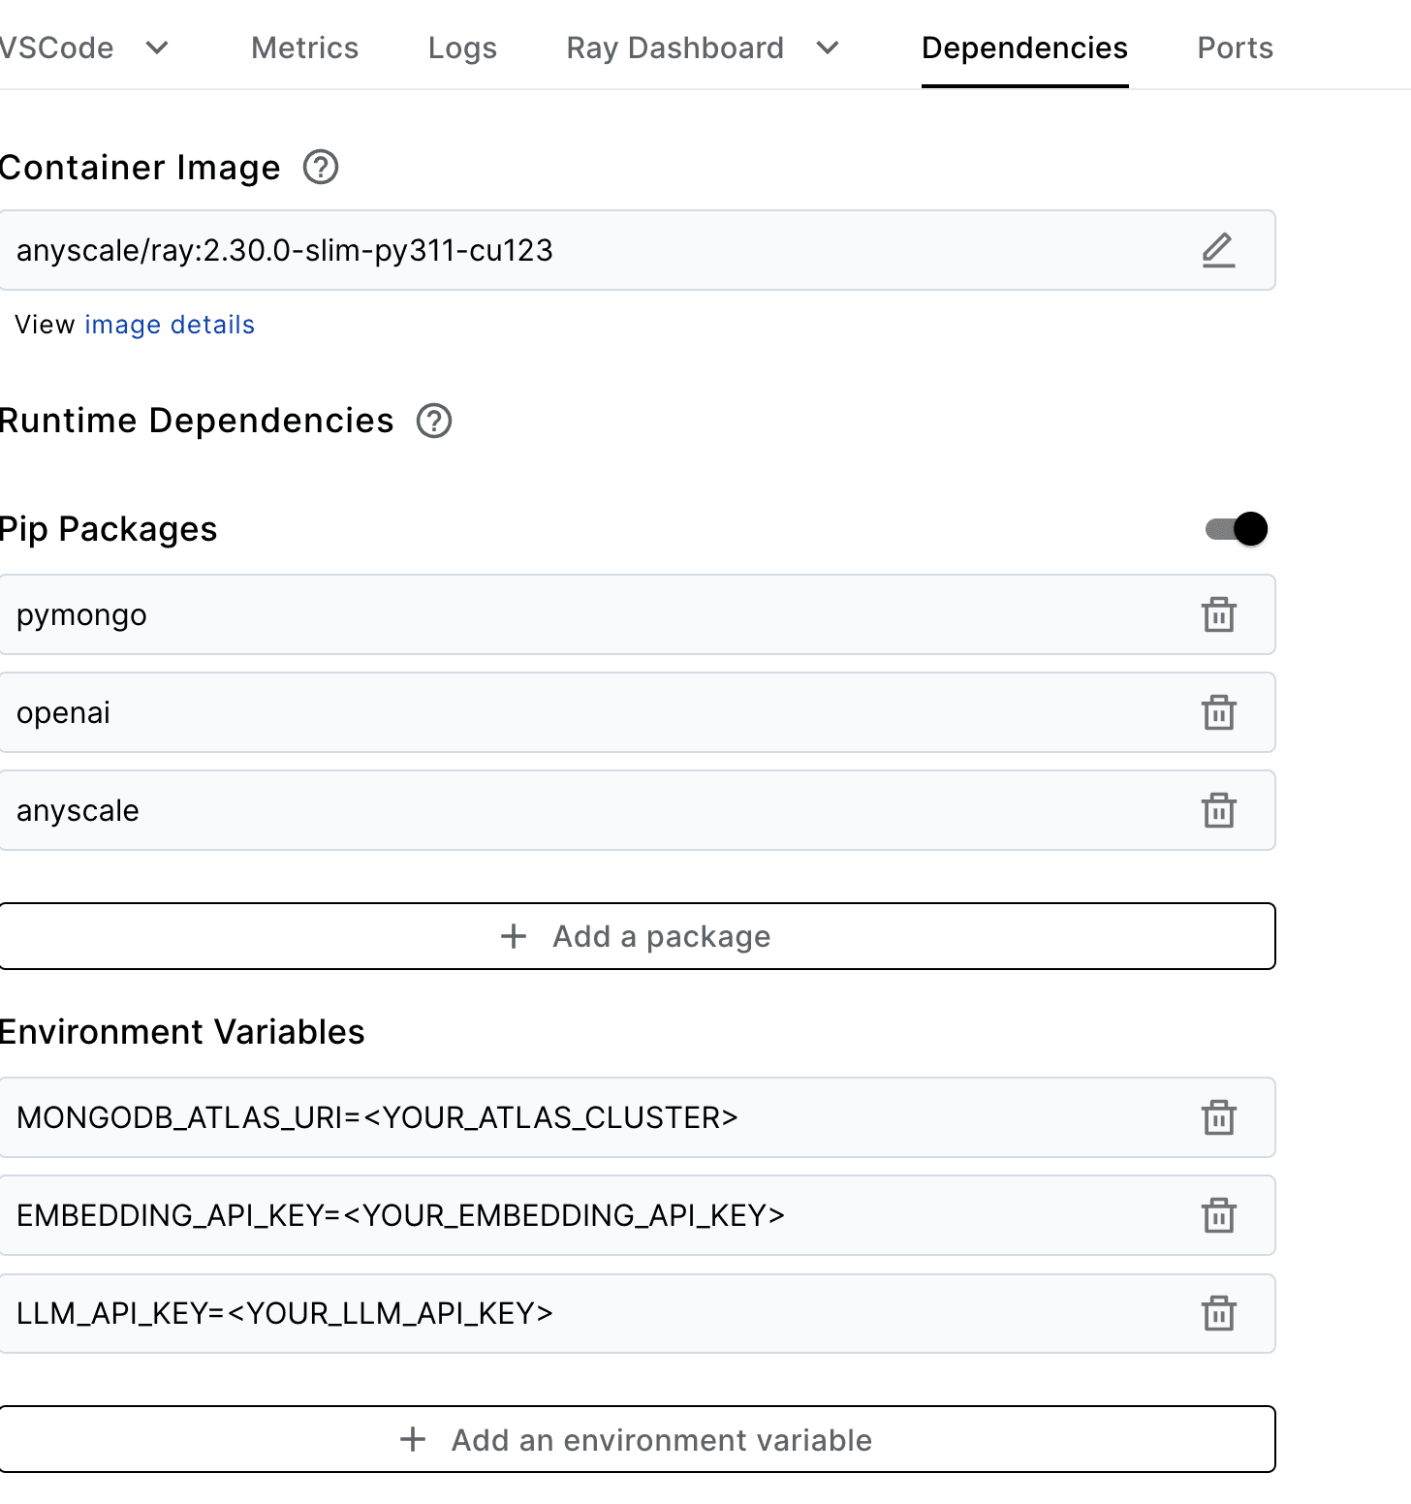Viewport: 1411px width, 1504px height.
Task: Open Runtime Dependencies help icon
Action: click(434, 421)
